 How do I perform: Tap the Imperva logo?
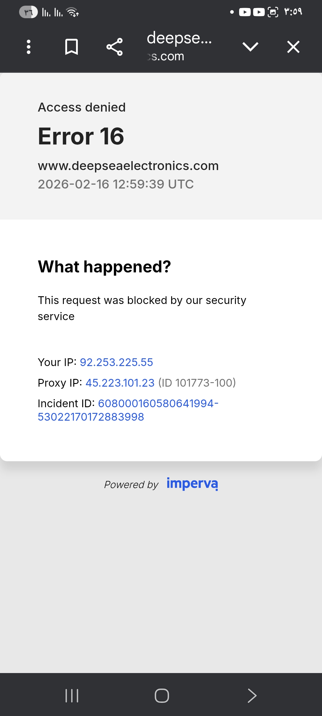(x=192, y=484)
